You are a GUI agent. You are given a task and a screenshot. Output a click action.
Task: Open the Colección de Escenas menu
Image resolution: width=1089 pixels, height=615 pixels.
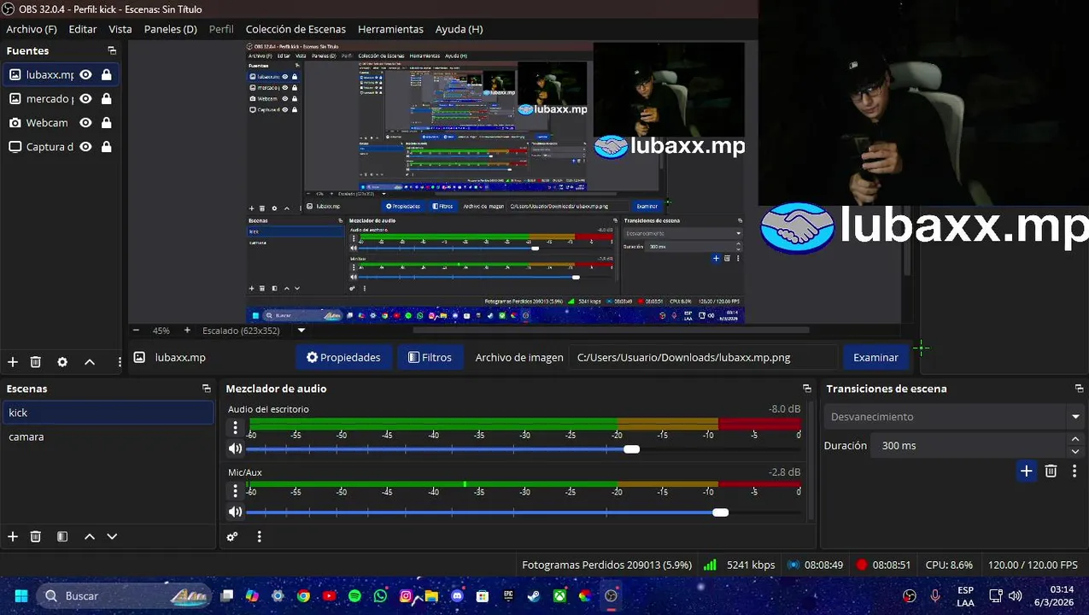click(296, 29)
